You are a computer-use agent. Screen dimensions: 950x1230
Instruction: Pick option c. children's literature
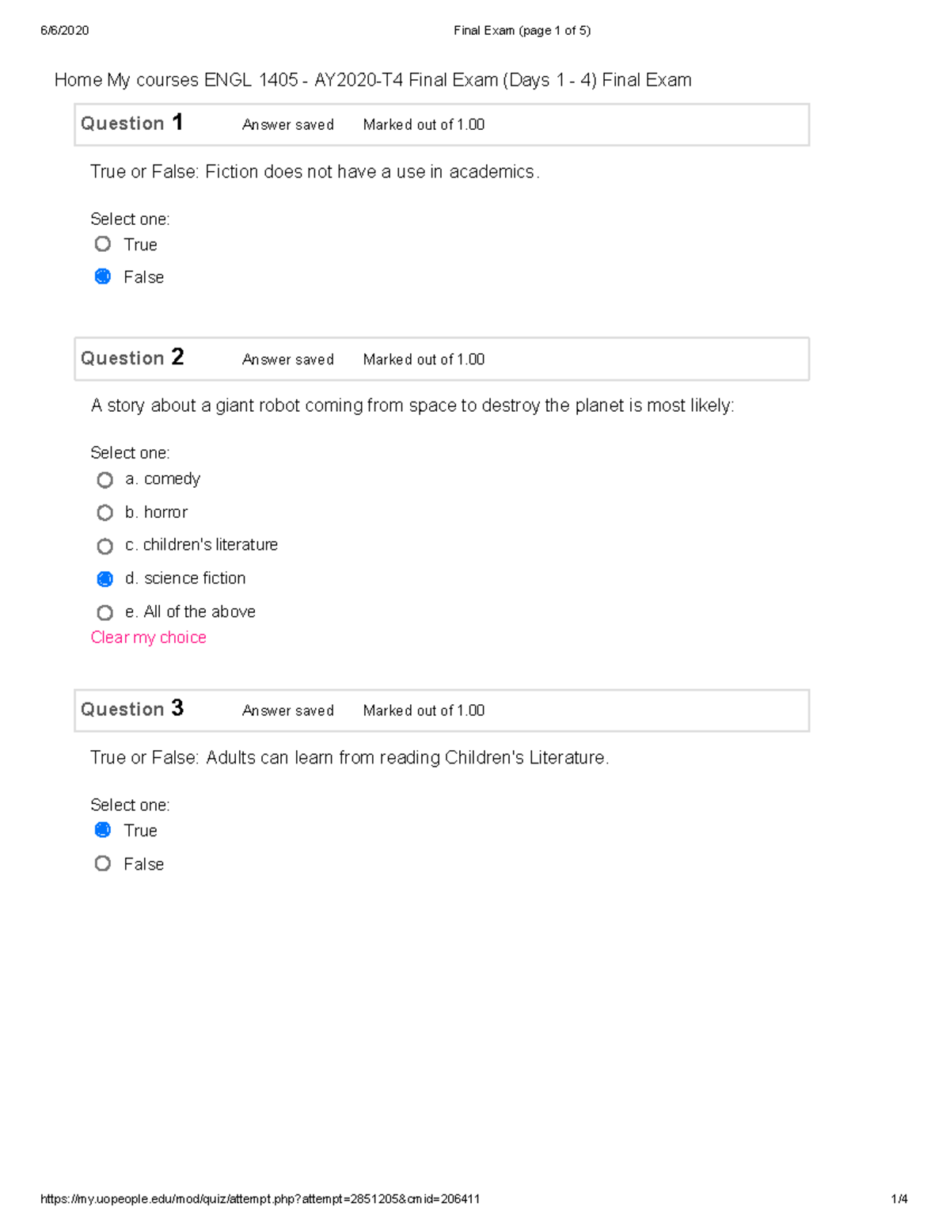[x=104, y=546]
